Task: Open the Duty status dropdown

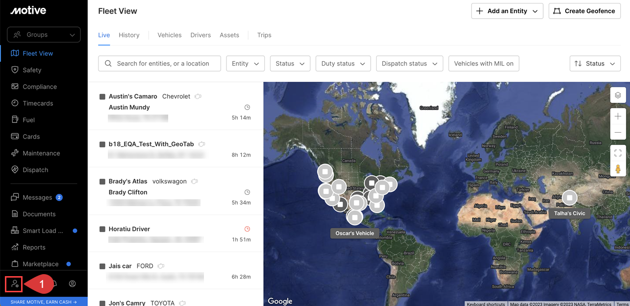Action: (343, 64)
